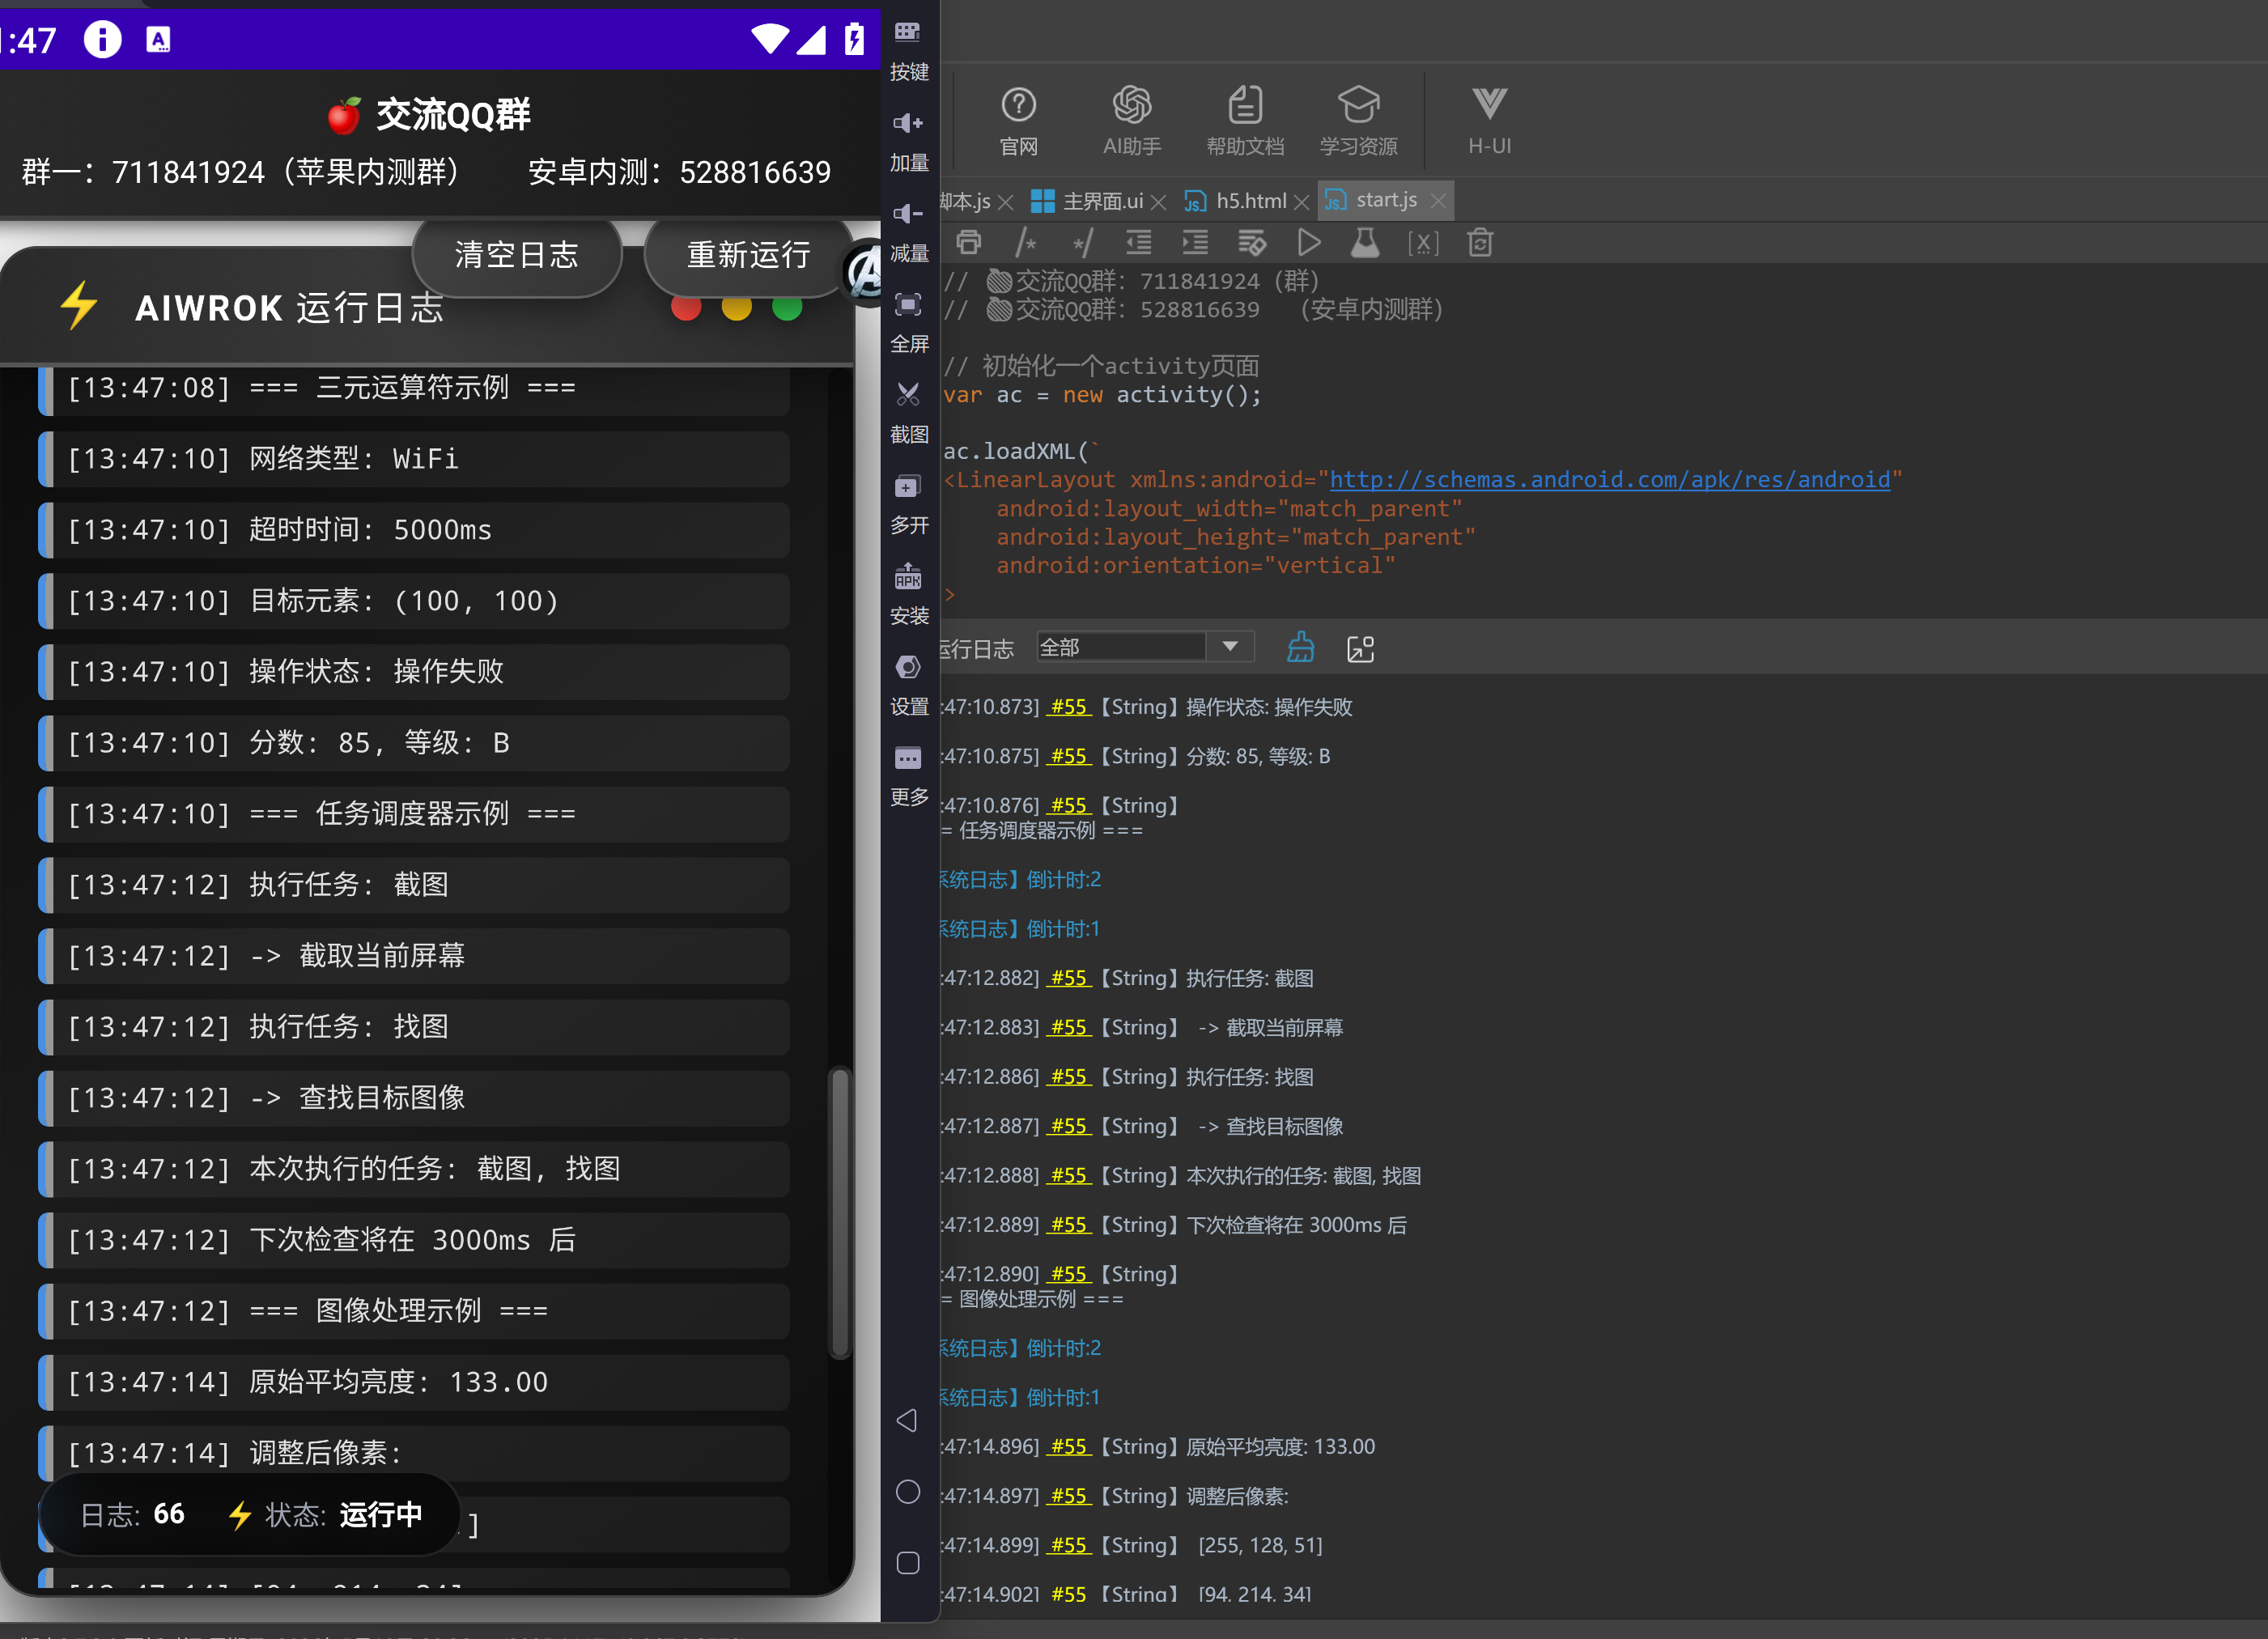2268x1639 pixels.
Task: Open the 全部 log filter dropdown
Action: [x=1146, y=646]
